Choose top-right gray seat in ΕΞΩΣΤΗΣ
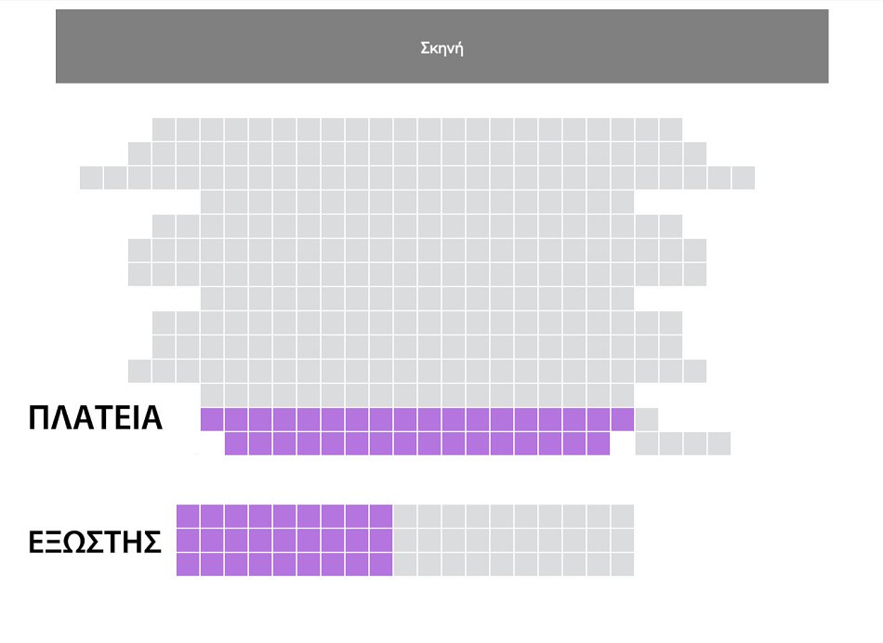Viewport: 883px width, 643px height. click(x=623, y=516)
